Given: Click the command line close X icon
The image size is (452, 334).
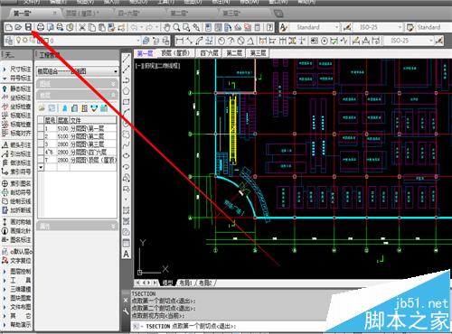Looking at the screenshot, I should click(126, 300).
